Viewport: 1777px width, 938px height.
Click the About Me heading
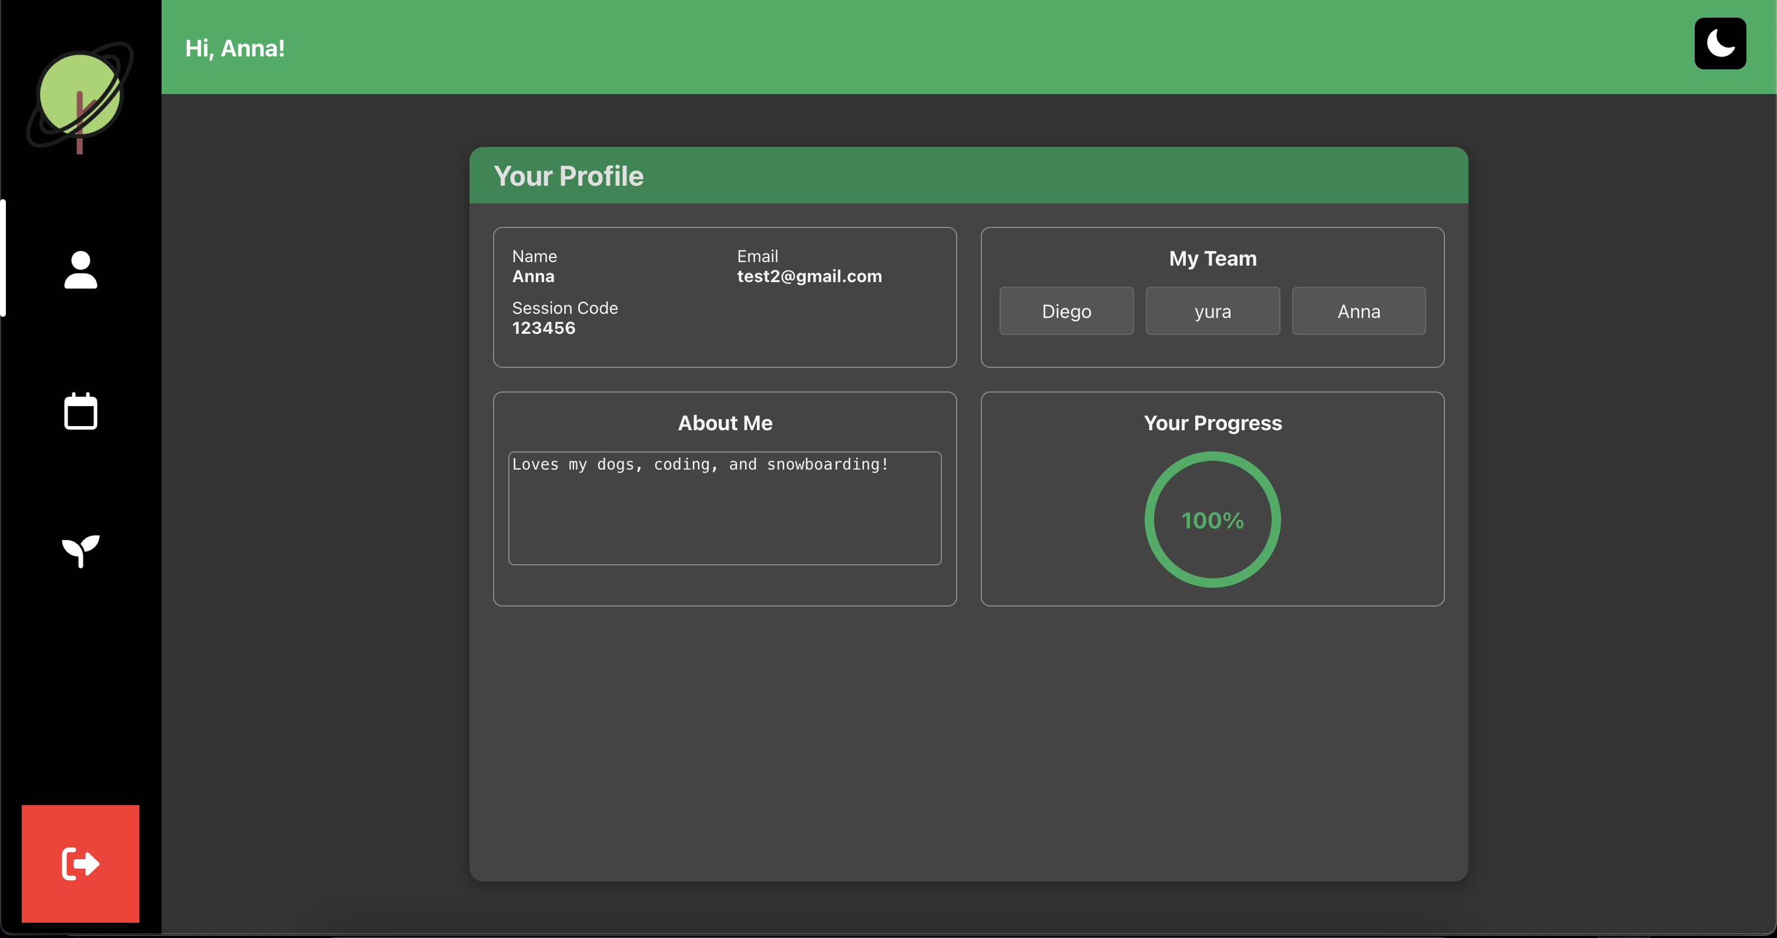coord(725,423)
